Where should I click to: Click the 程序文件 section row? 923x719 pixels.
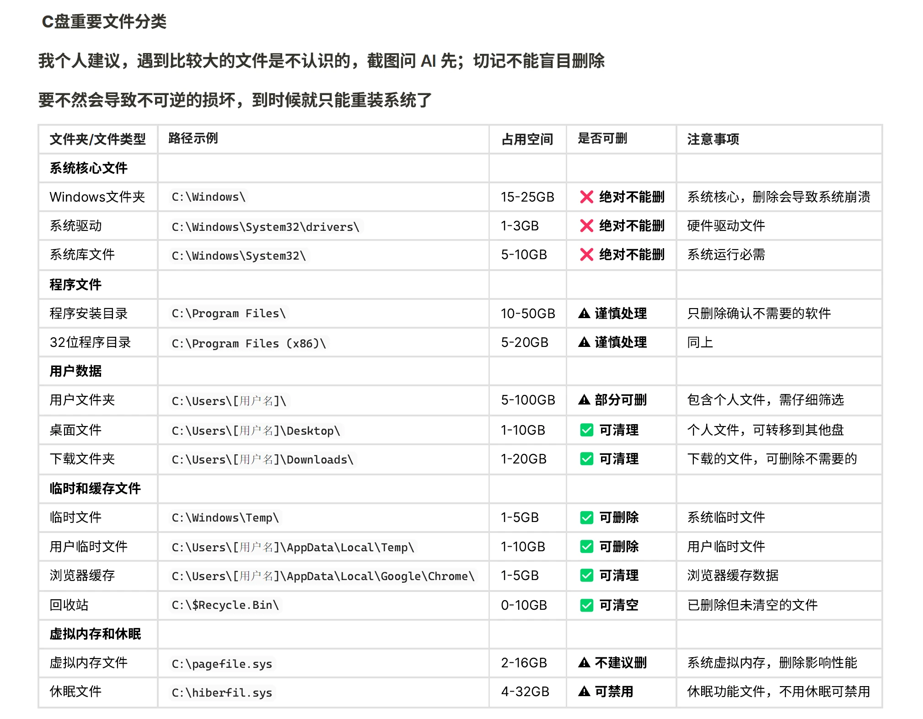[x=75, y=284]
